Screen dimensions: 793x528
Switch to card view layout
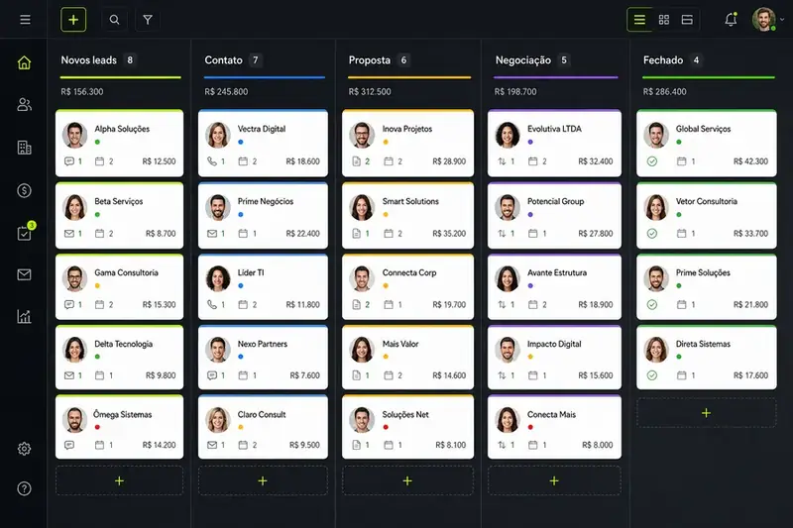pos(687,20)
